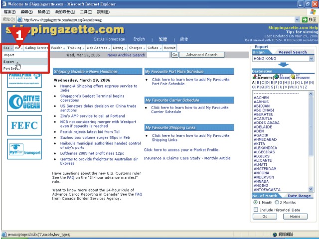Open Patrick rejects latest bid headline
319x239 pixels.
coord(90,131)
